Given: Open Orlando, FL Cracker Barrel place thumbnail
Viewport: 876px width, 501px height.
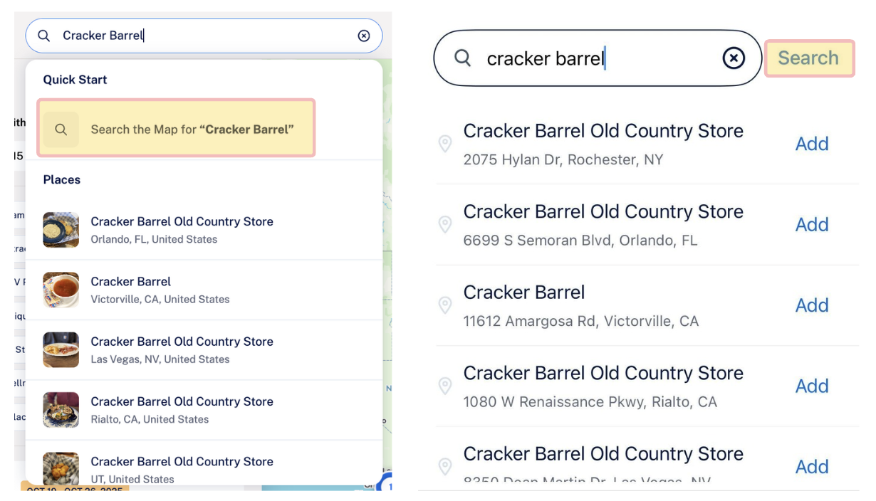Looking at the screenshot, I should click(x=61, y=230).
